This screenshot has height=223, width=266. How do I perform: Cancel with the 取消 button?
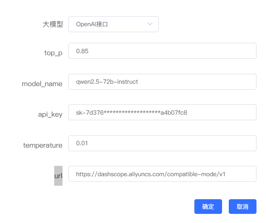[243, 206]
